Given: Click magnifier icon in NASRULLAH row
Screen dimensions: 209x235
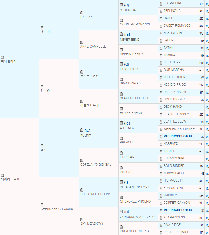Looking at the screenshot, I should pos(207,34).
